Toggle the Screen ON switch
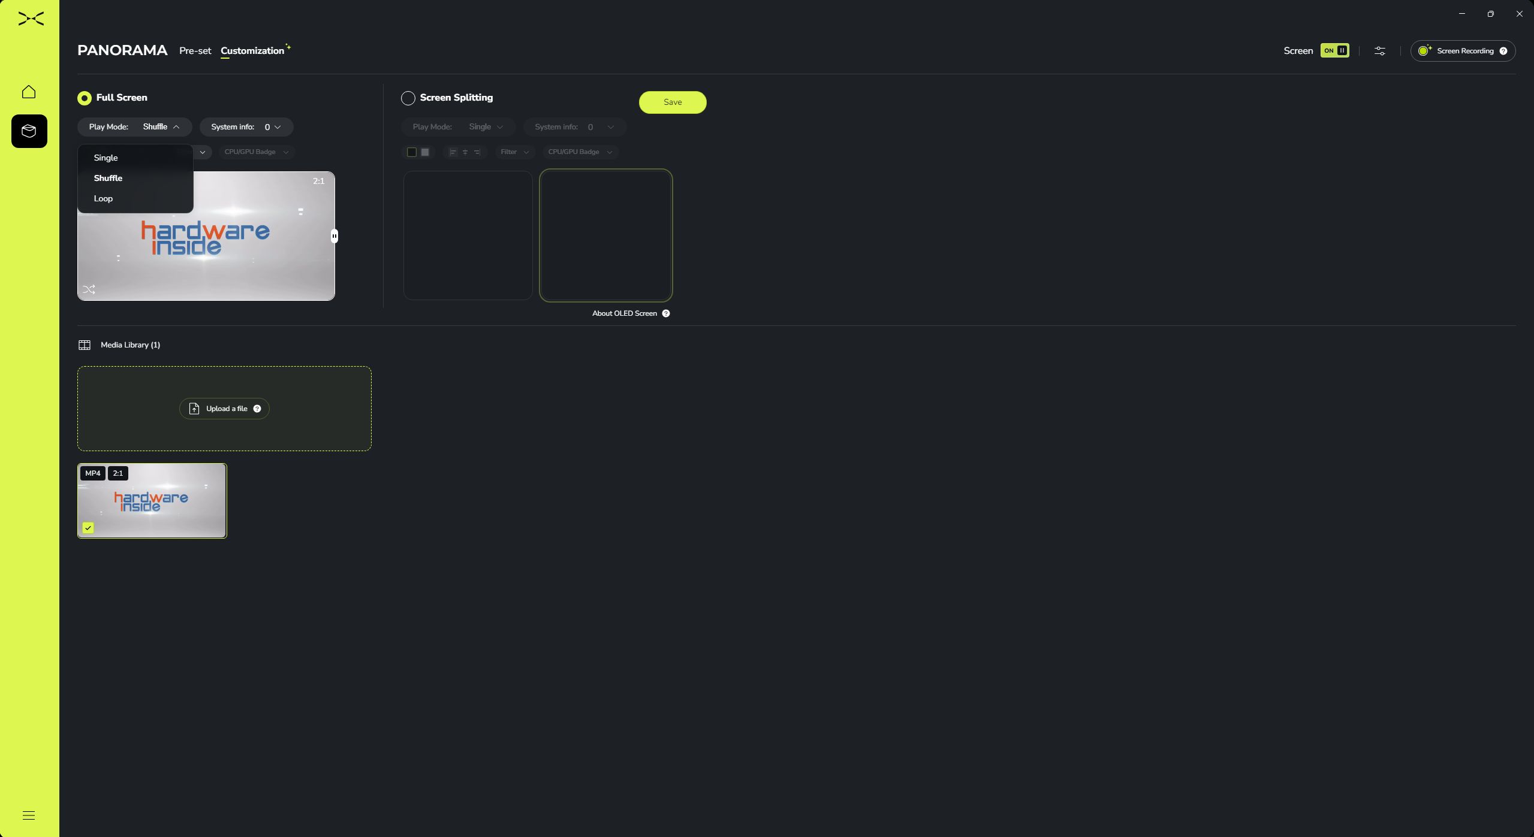Image resolution: width=1534 pixels, height=837 pixels. (x=1334, y=51)
